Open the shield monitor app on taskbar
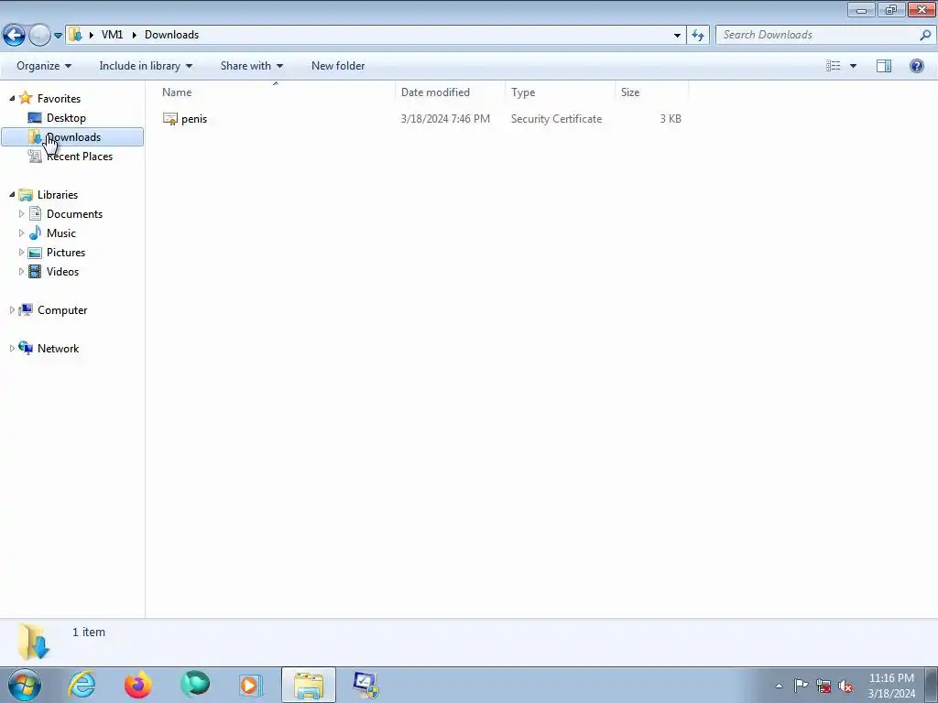This screenshot has width=938, height=703. tap(365, 685)
